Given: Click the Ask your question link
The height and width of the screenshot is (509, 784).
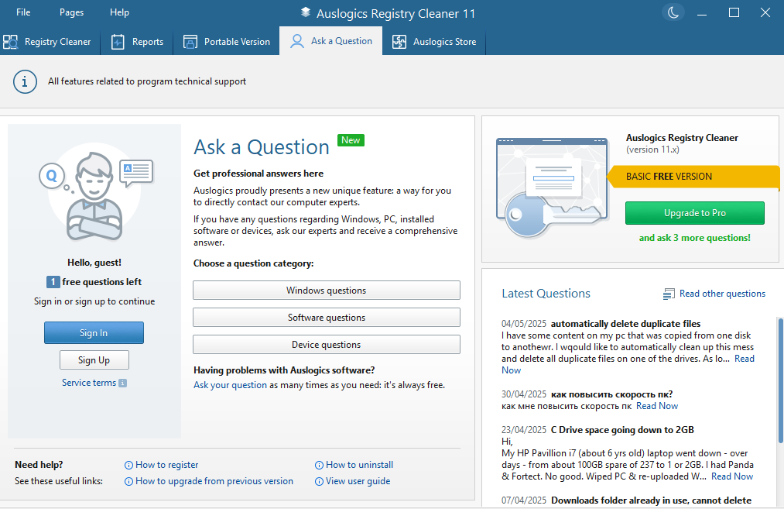Looking at the screenshot, I should click(230, 385).
